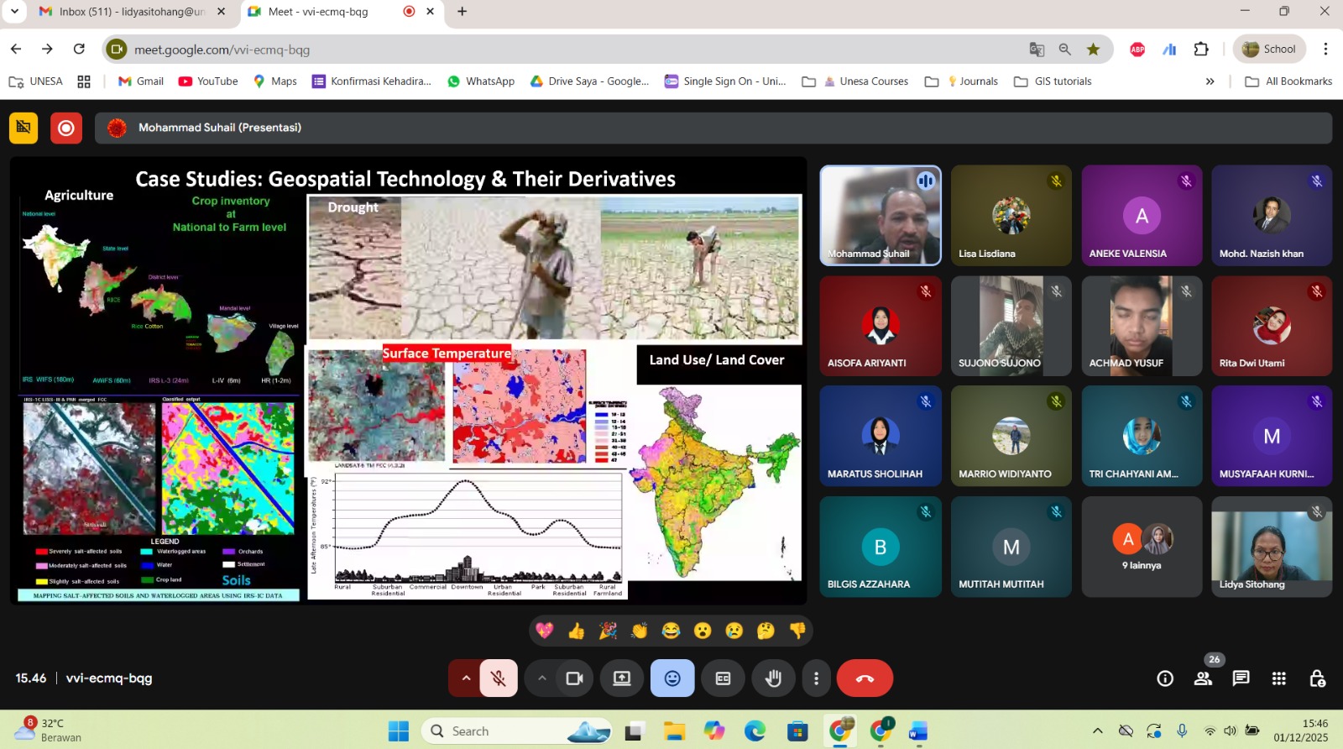The height and width of the screenshot is (749, 1343).
Task: Open meeting details info icon
Action: click(x=1165, y=678)
